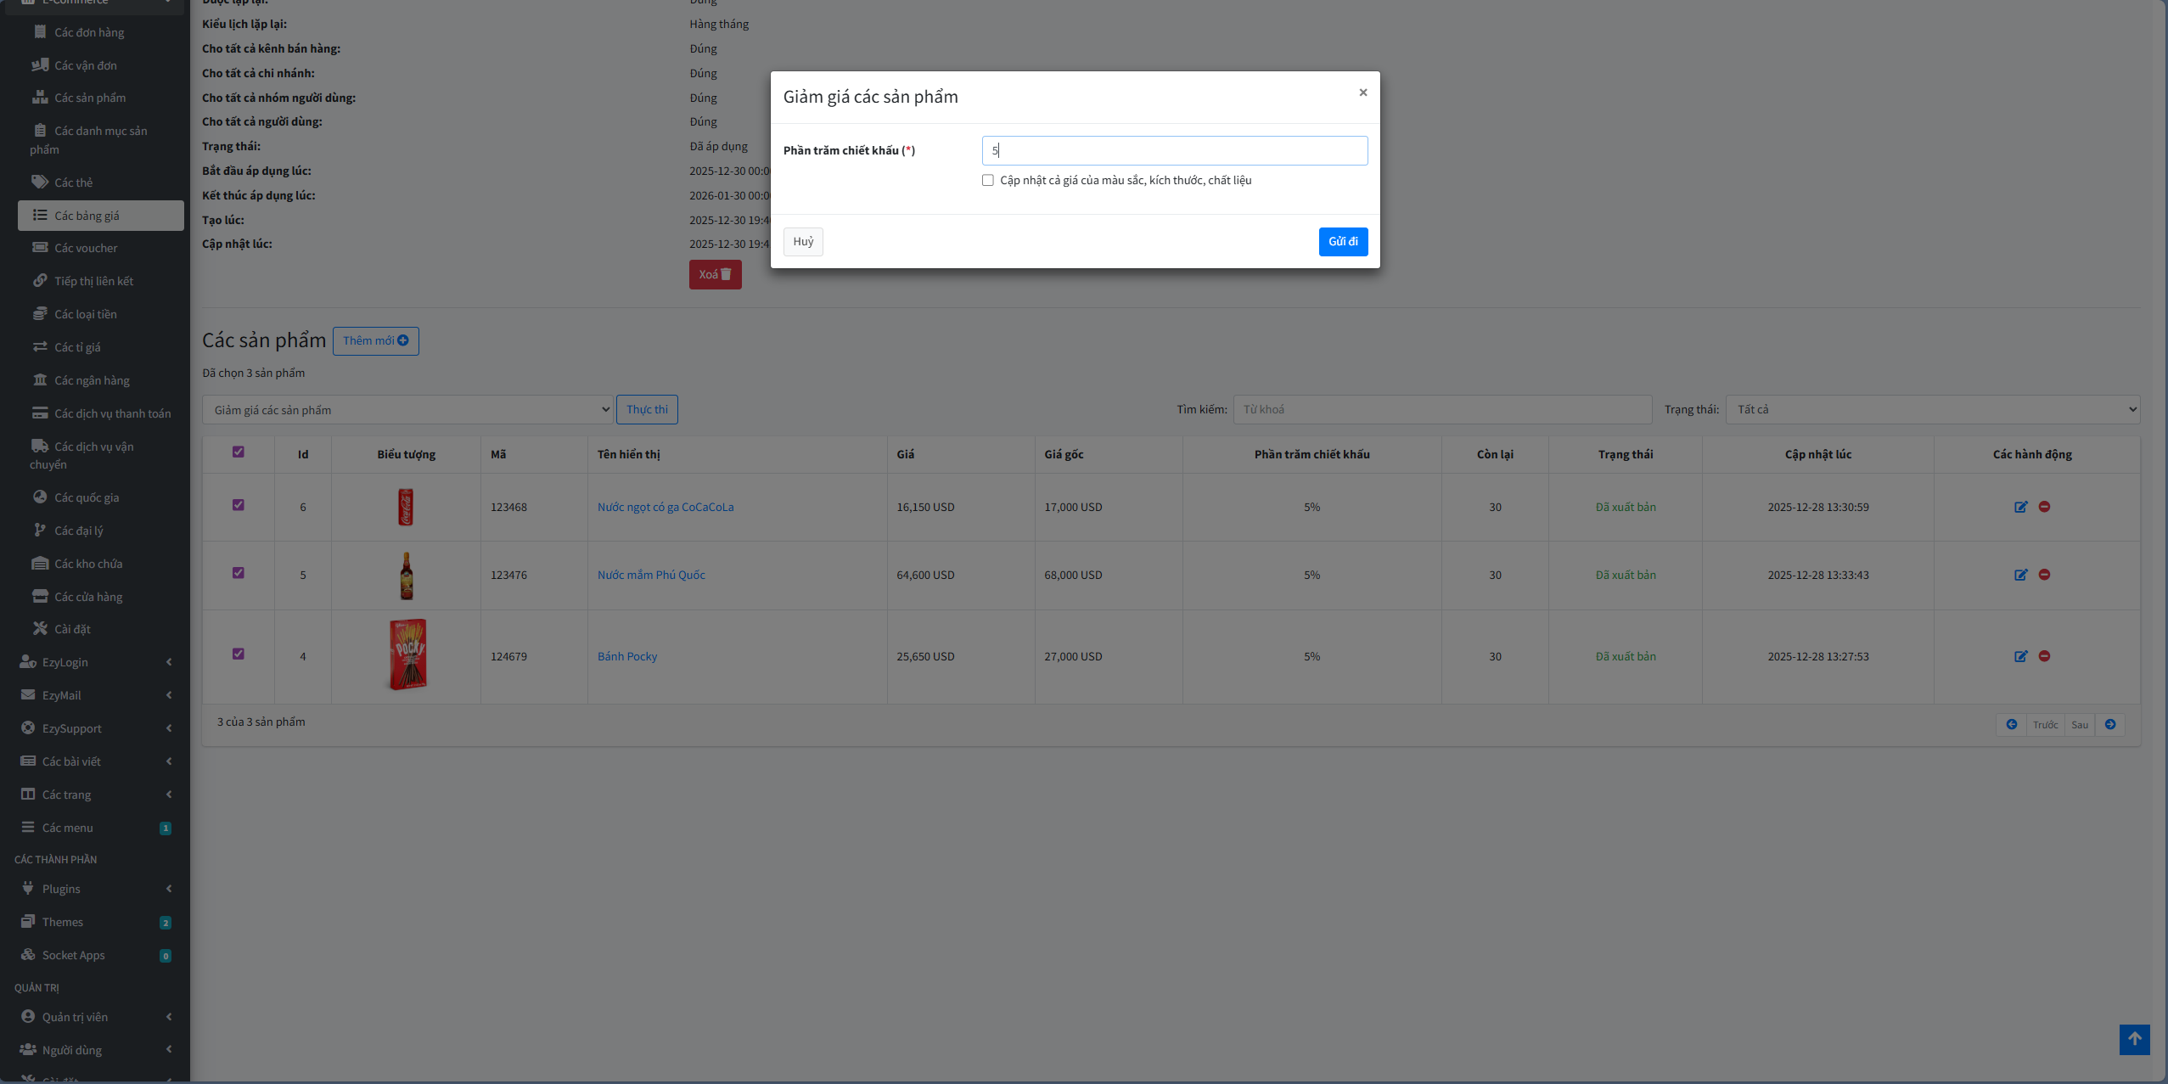
Task: Enable update price of color, size, material checkbox
Action: point(988,180)
